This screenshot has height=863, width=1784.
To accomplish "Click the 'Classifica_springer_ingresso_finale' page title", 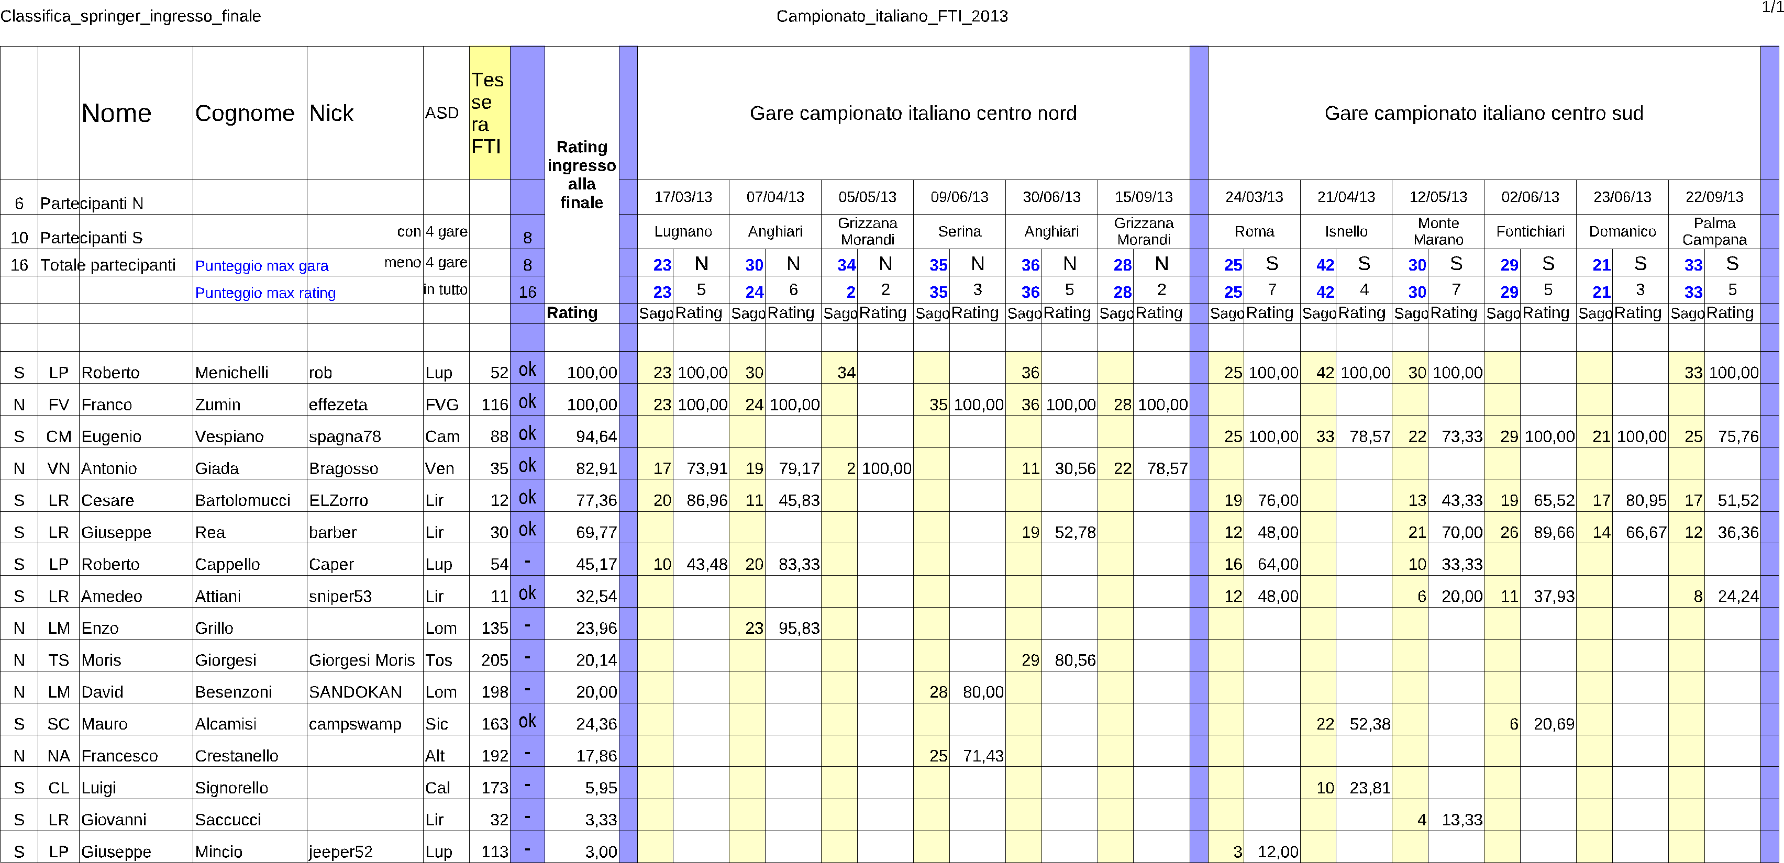I will tap(131, 16).
